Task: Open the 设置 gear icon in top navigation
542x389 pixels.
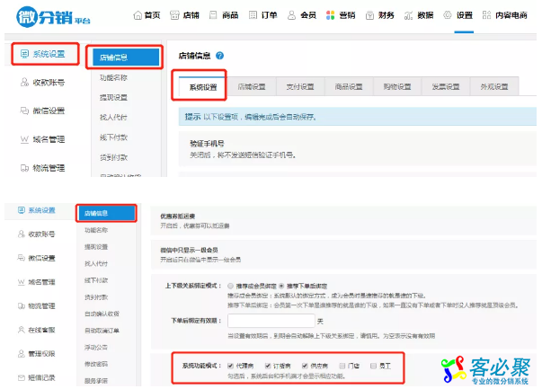Action: 448,15
